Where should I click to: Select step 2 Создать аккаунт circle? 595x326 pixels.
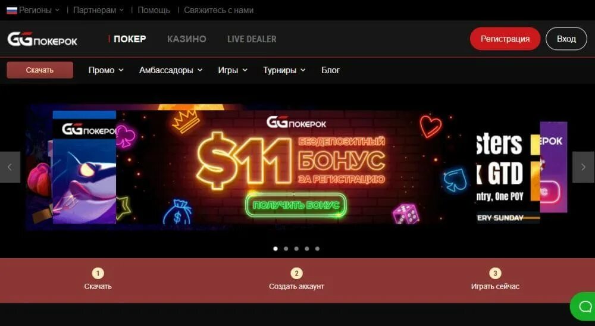pos(296,273)
